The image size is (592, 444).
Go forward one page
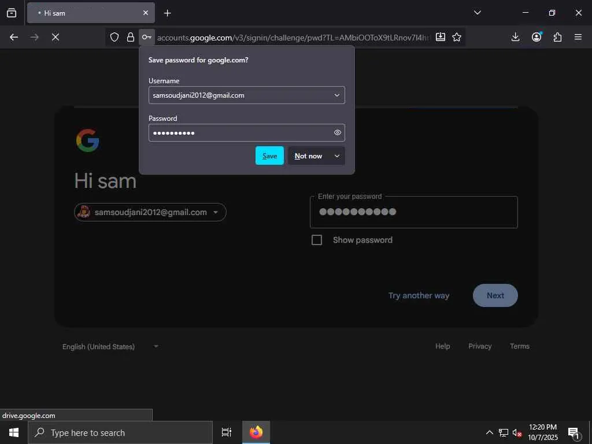click(x=34, y=37)
